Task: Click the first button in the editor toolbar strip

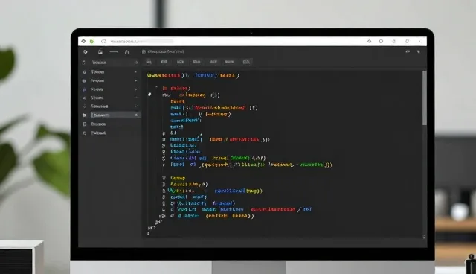Action: coord(149,62)
